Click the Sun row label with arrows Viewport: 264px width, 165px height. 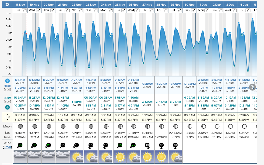pyautogui.click(x=7, y=117)
